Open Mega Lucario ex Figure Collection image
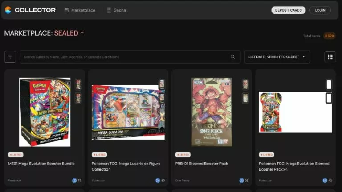The height and width of the screenshot is (192, 342). point(128,112)
